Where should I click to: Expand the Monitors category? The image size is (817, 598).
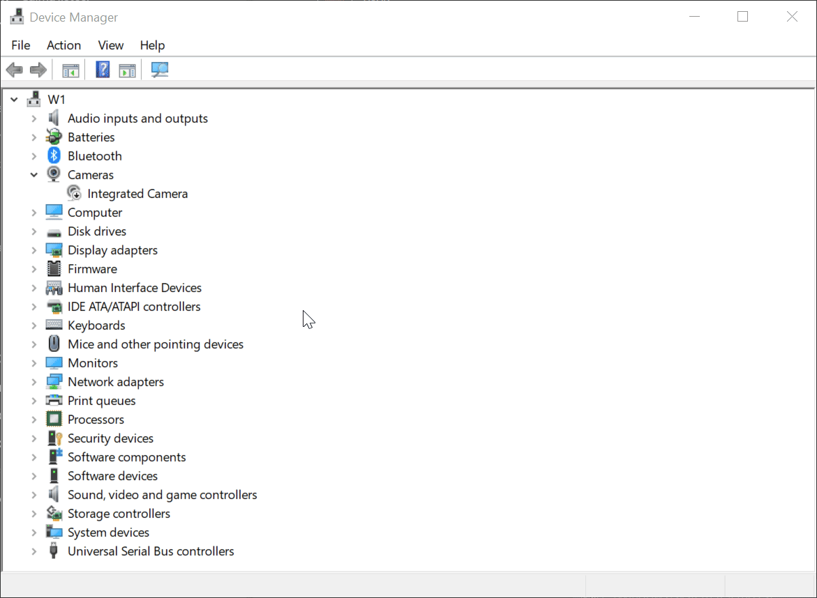tap(34, 362)
